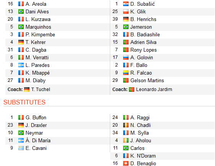Click the Croatian flag beside D. Subašić

(126, 4)
